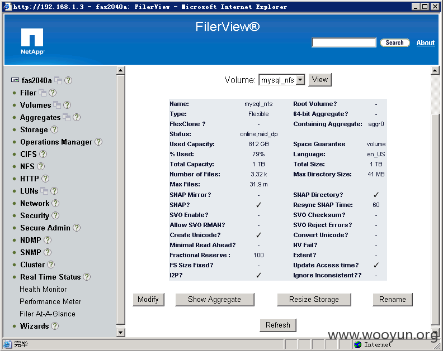Click help icon next to Aggregates
443x351 pixels.
pyautogui.click(x=77, y=117)
